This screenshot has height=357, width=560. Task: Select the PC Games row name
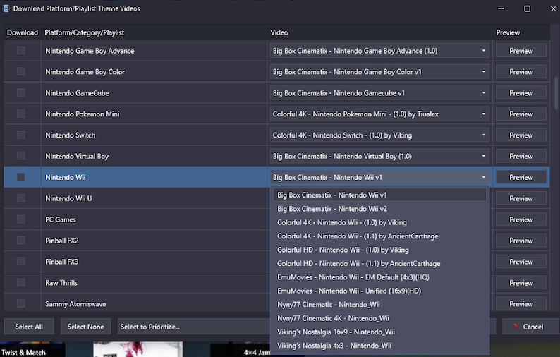click(x=61, y=219)
